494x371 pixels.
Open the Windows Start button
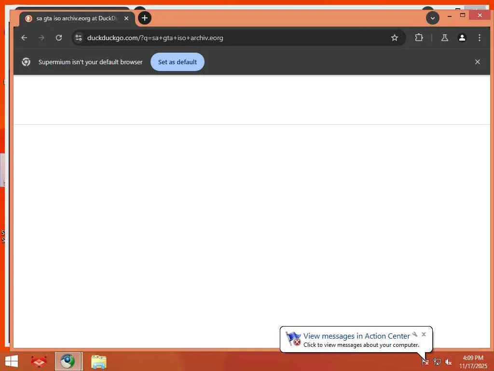pos(12,361)
